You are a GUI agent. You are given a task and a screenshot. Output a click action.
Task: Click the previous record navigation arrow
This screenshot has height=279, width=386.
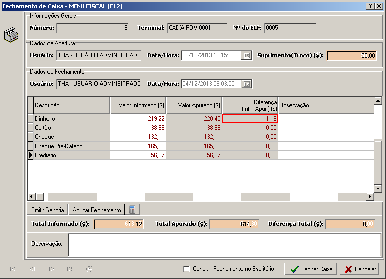pyautogui.click(x=32, y=269)
